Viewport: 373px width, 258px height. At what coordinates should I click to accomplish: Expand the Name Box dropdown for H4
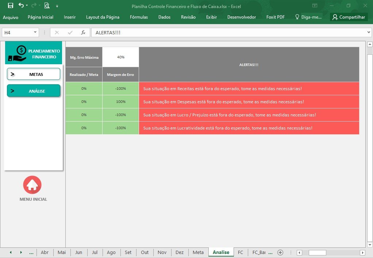(x=35, y=32)
